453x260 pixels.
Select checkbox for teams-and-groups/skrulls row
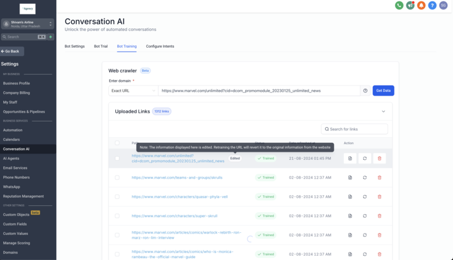[x=117, y=178]
